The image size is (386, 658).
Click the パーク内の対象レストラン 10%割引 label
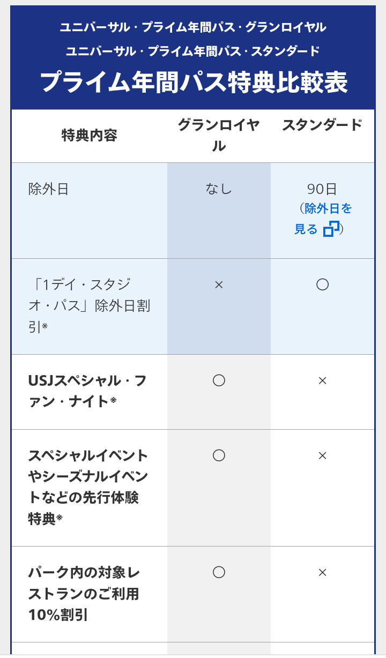pyautogui.click(x=84, y=593)
